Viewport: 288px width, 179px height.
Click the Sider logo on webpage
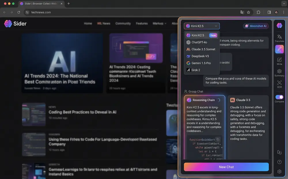click(x=16, y=24)
